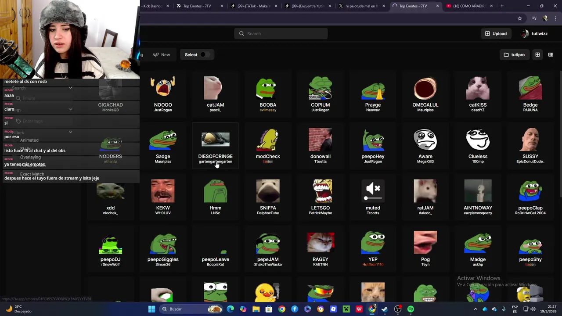Screen dimensions: 562x316
Task: Open the Hmm emote
Action: tap(215, 197)
